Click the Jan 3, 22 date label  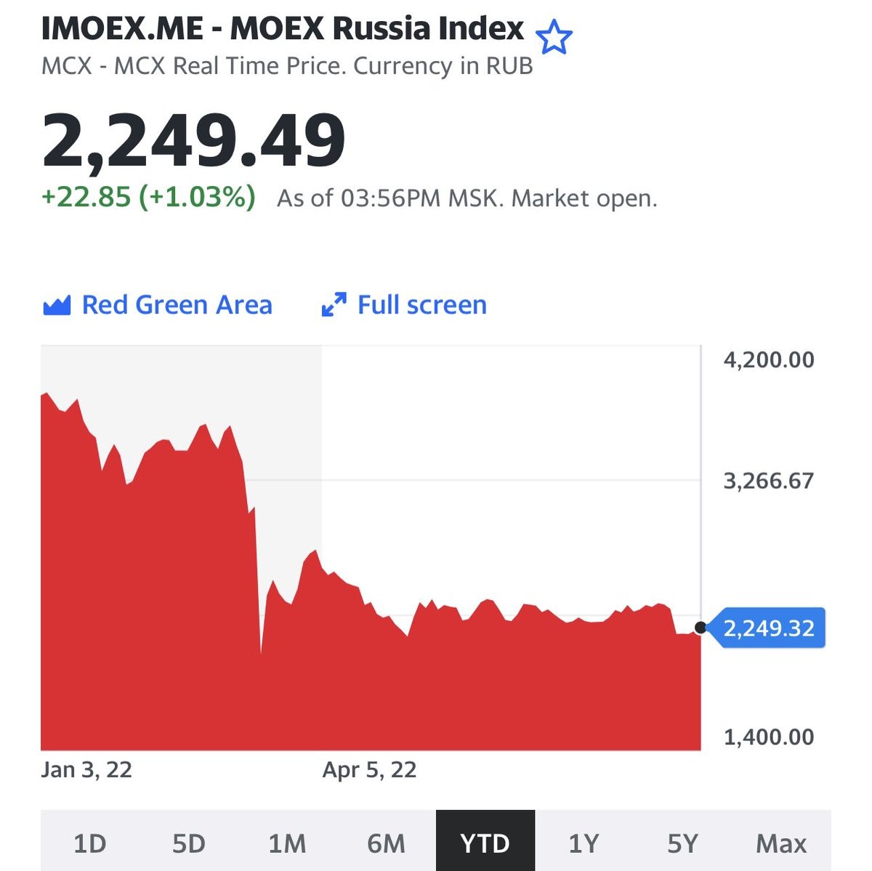pyautogui.click(x=86, y=770)
